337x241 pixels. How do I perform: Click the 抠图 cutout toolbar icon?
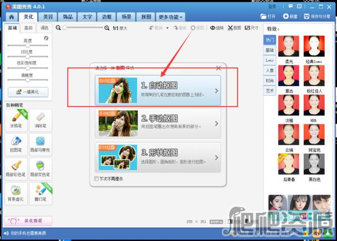pos(193,28)
